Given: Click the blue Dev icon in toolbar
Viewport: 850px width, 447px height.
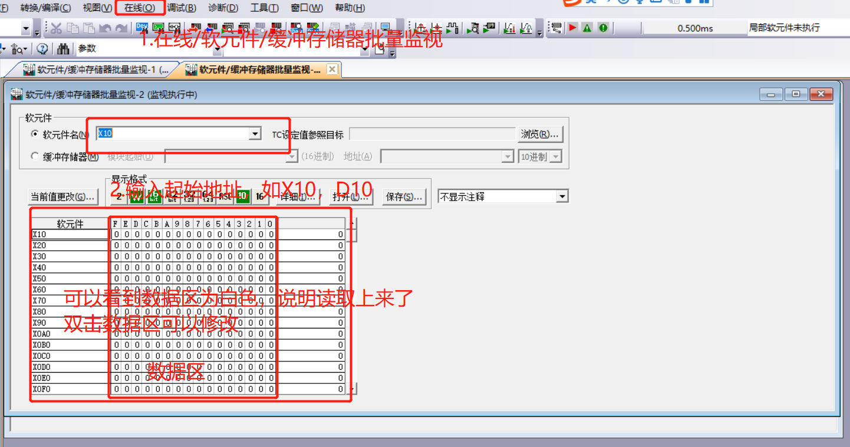Looking at the screenshot, I should 142,28.
